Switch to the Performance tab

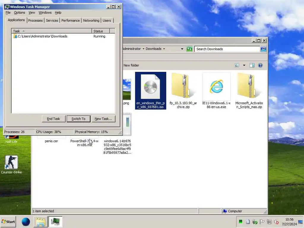pyautogui.click(x=71, y=20)
